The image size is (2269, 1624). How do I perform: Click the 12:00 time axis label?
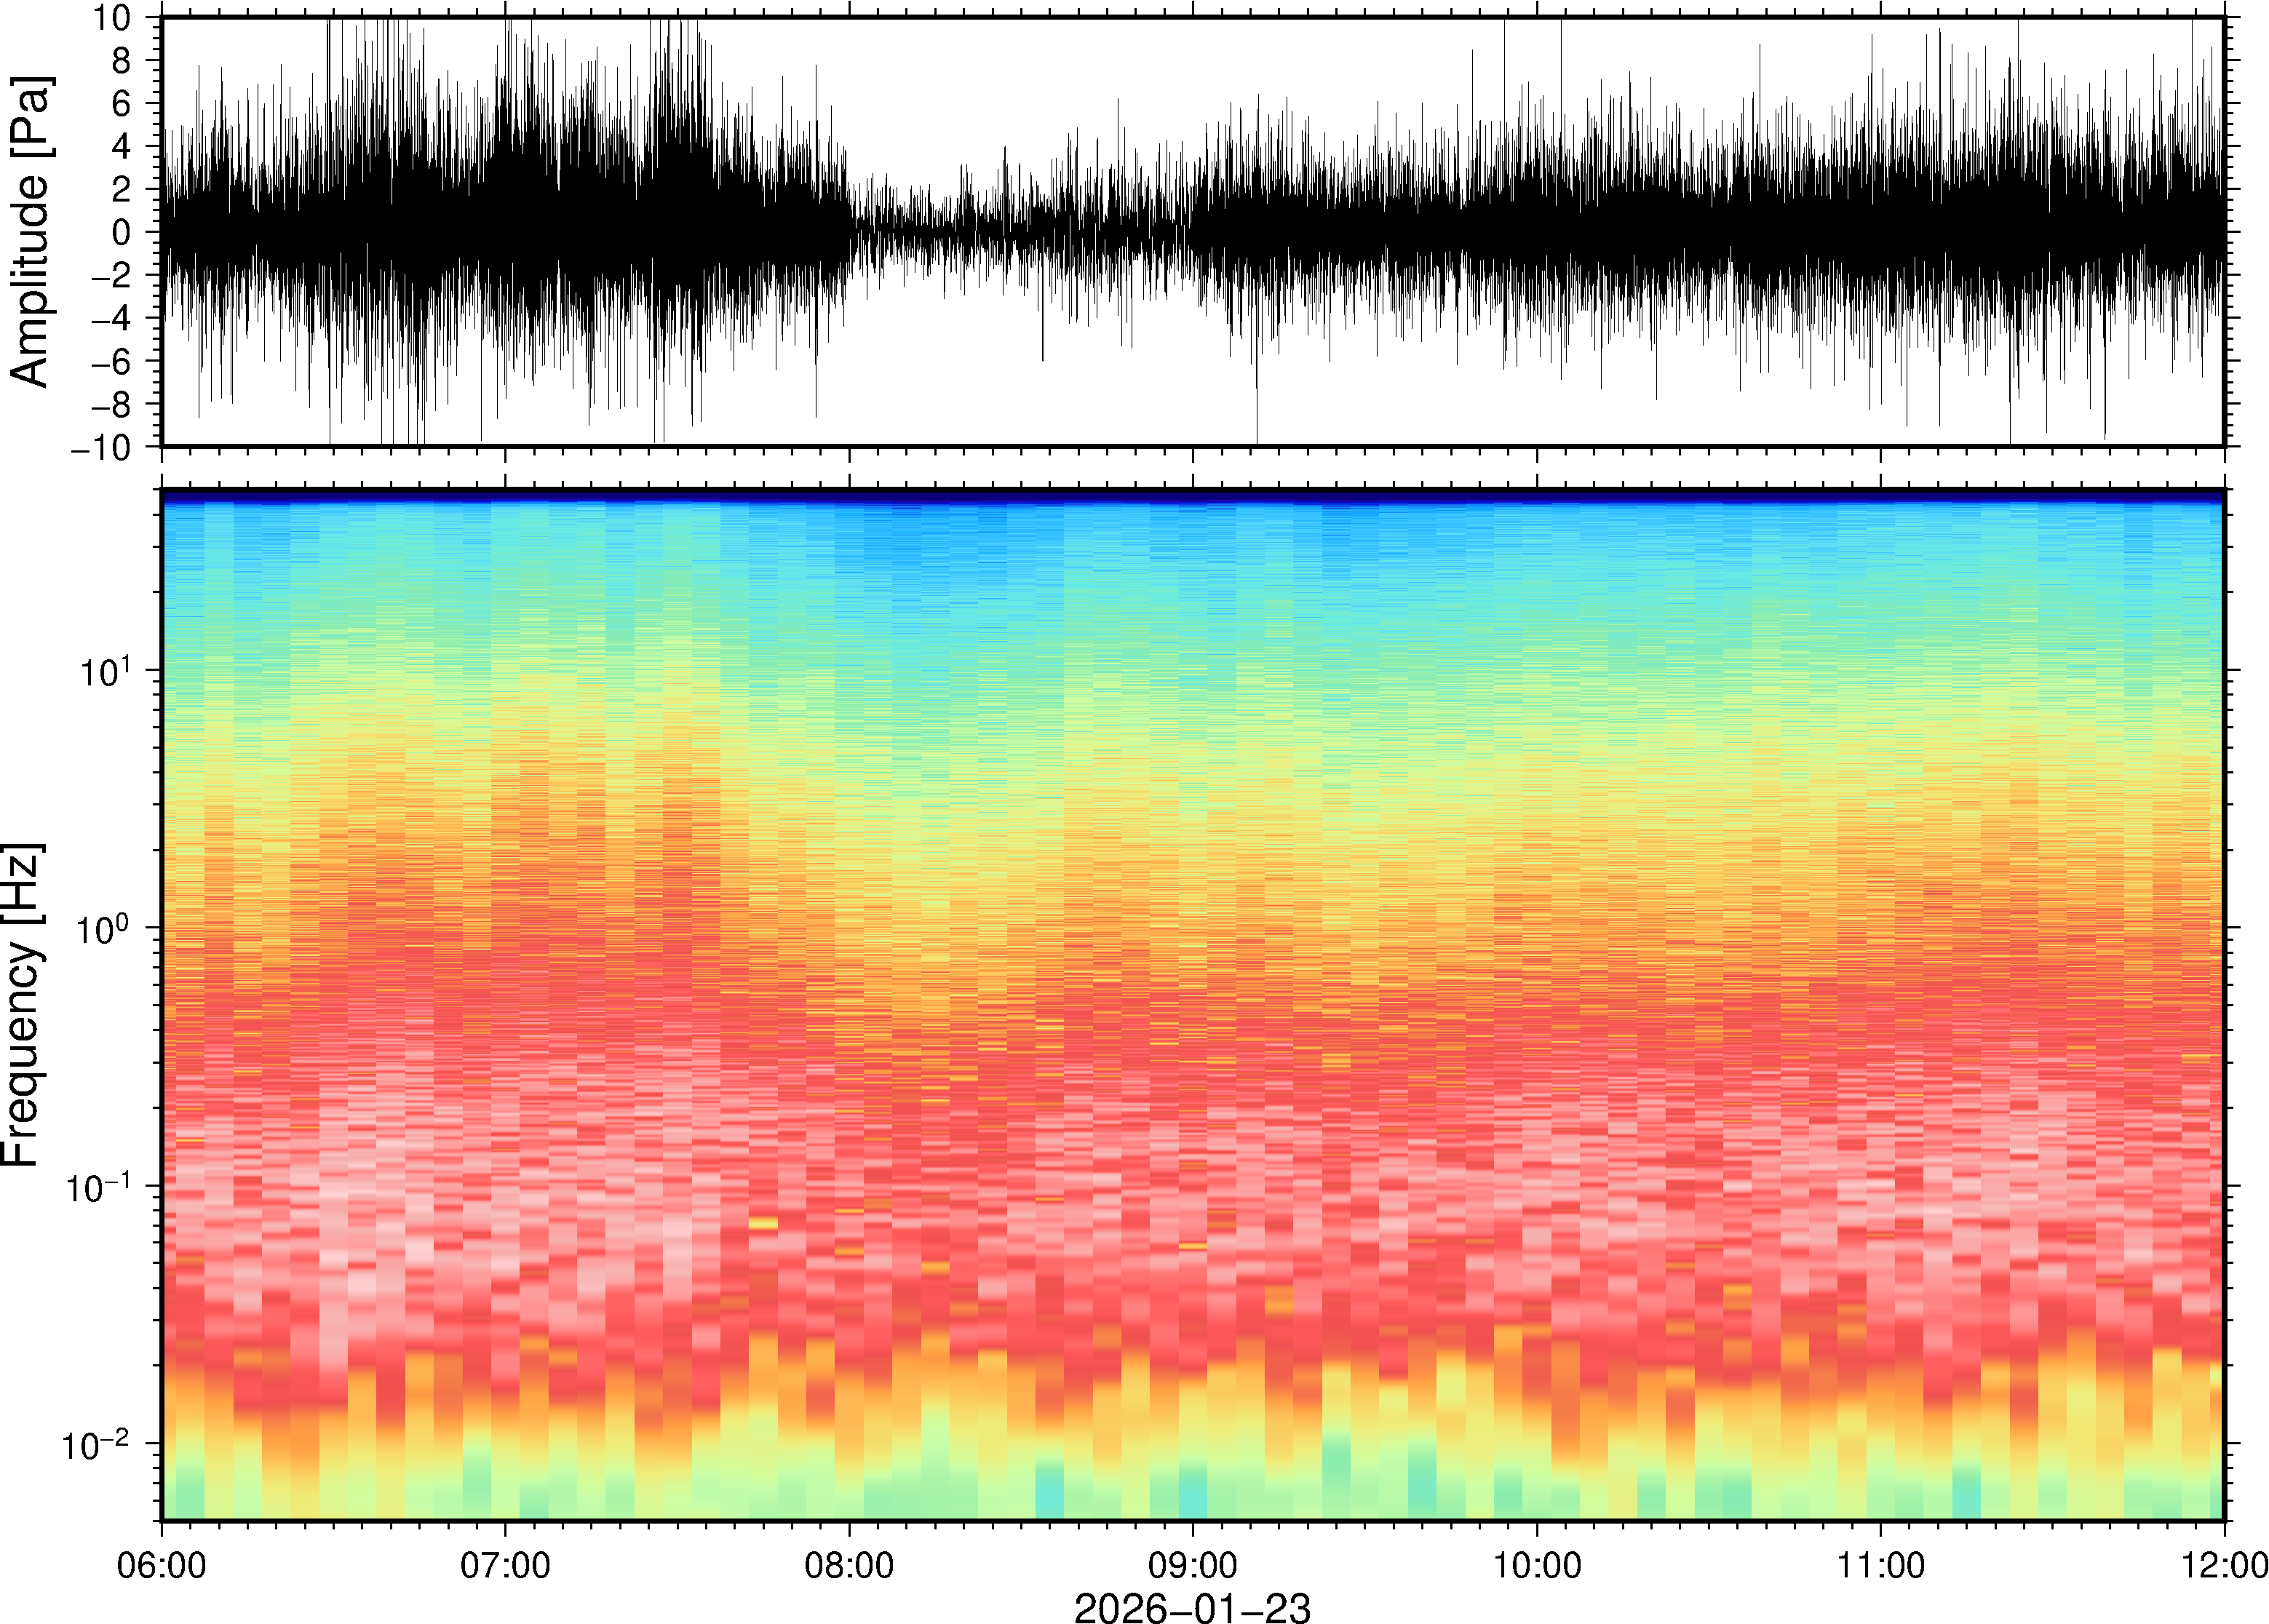[x=2224, y=1564]
